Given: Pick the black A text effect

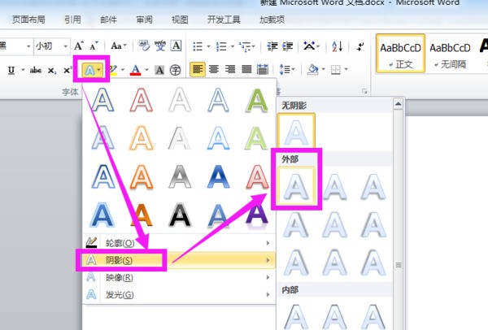Looking at the screenshot, I should coord(180,215).
